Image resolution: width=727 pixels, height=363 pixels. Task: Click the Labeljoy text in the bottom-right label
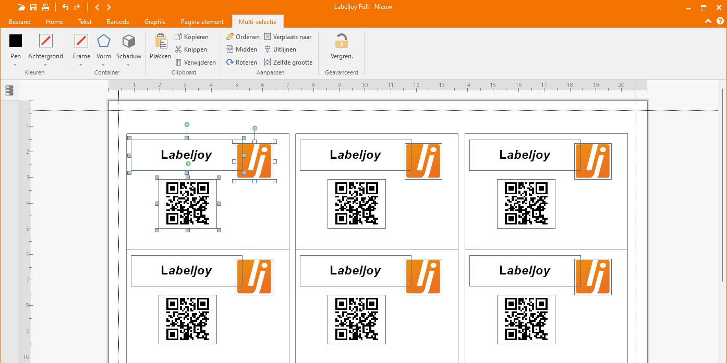[525, 270]
